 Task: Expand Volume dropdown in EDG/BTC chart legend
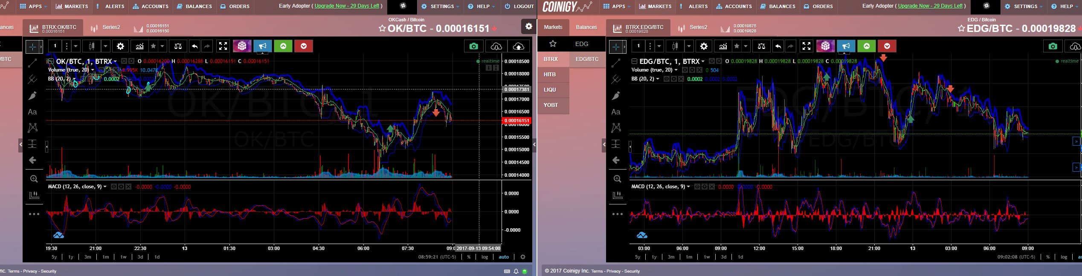676,70
